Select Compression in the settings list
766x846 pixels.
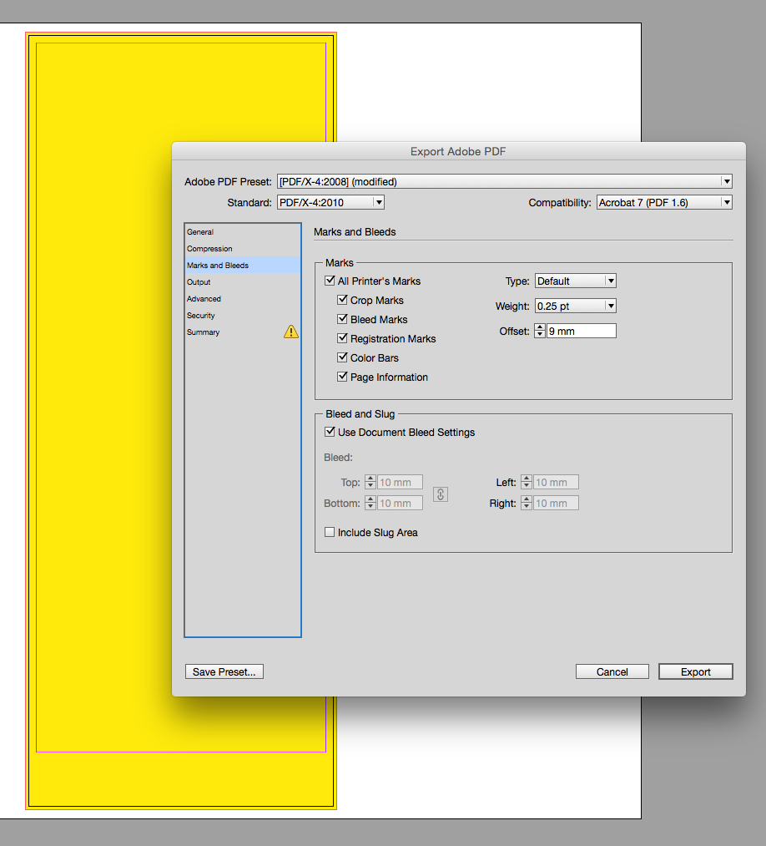tap(243, 249)
